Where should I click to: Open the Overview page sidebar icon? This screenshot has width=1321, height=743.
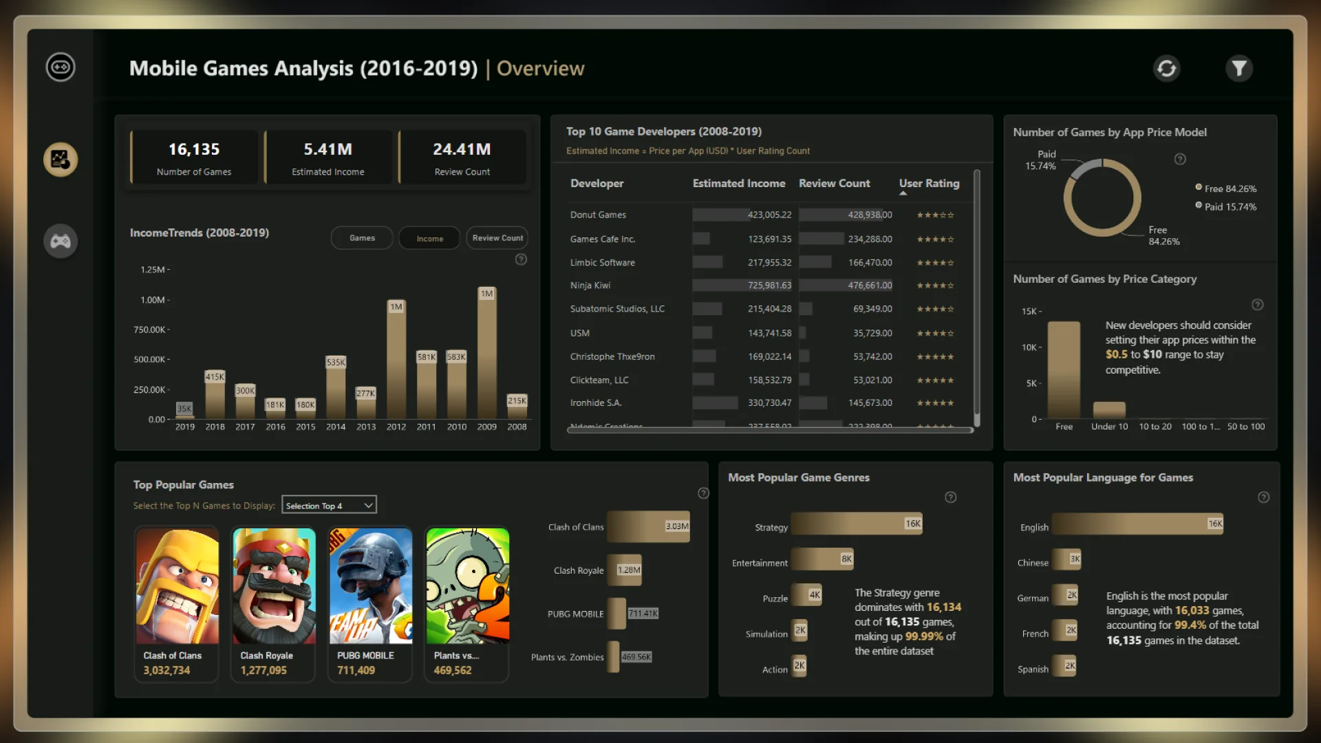(61, 160)
